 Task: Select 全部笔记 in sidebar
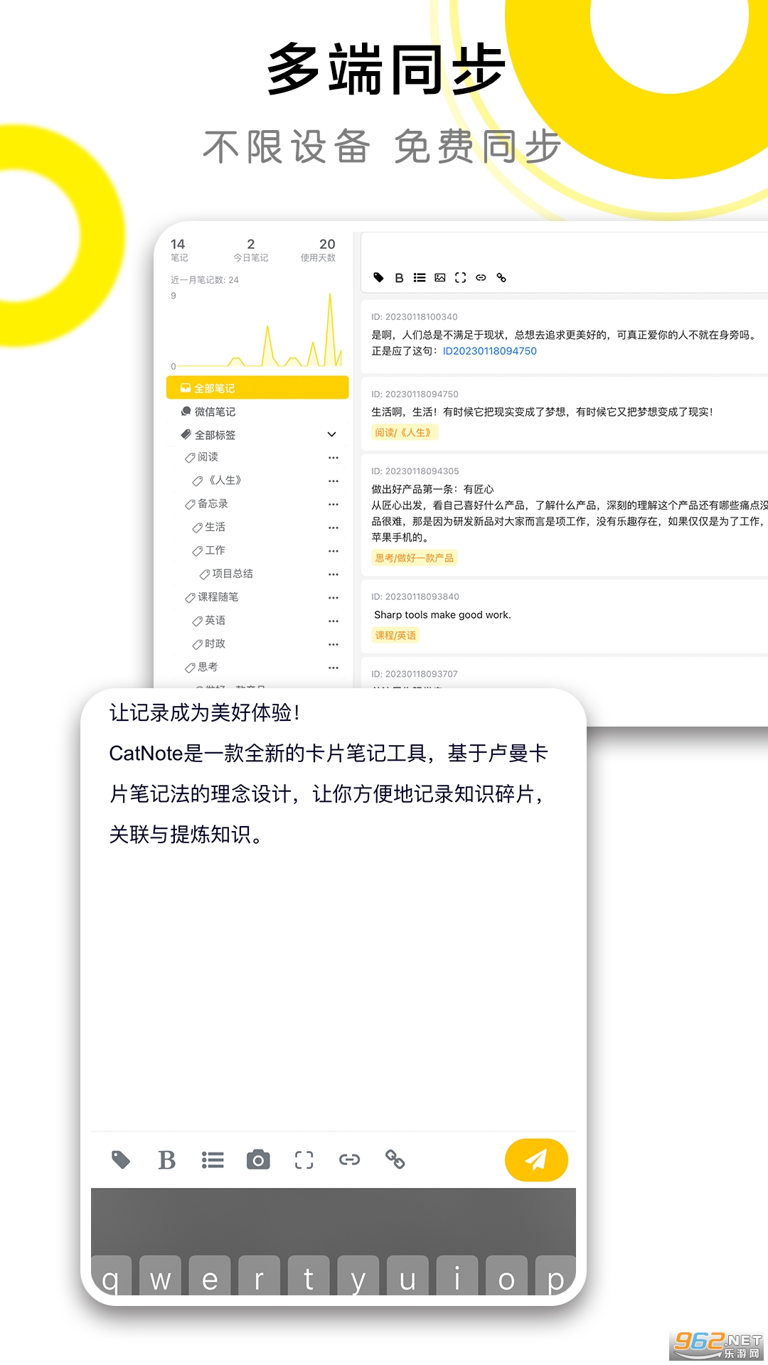pos(257,388)
